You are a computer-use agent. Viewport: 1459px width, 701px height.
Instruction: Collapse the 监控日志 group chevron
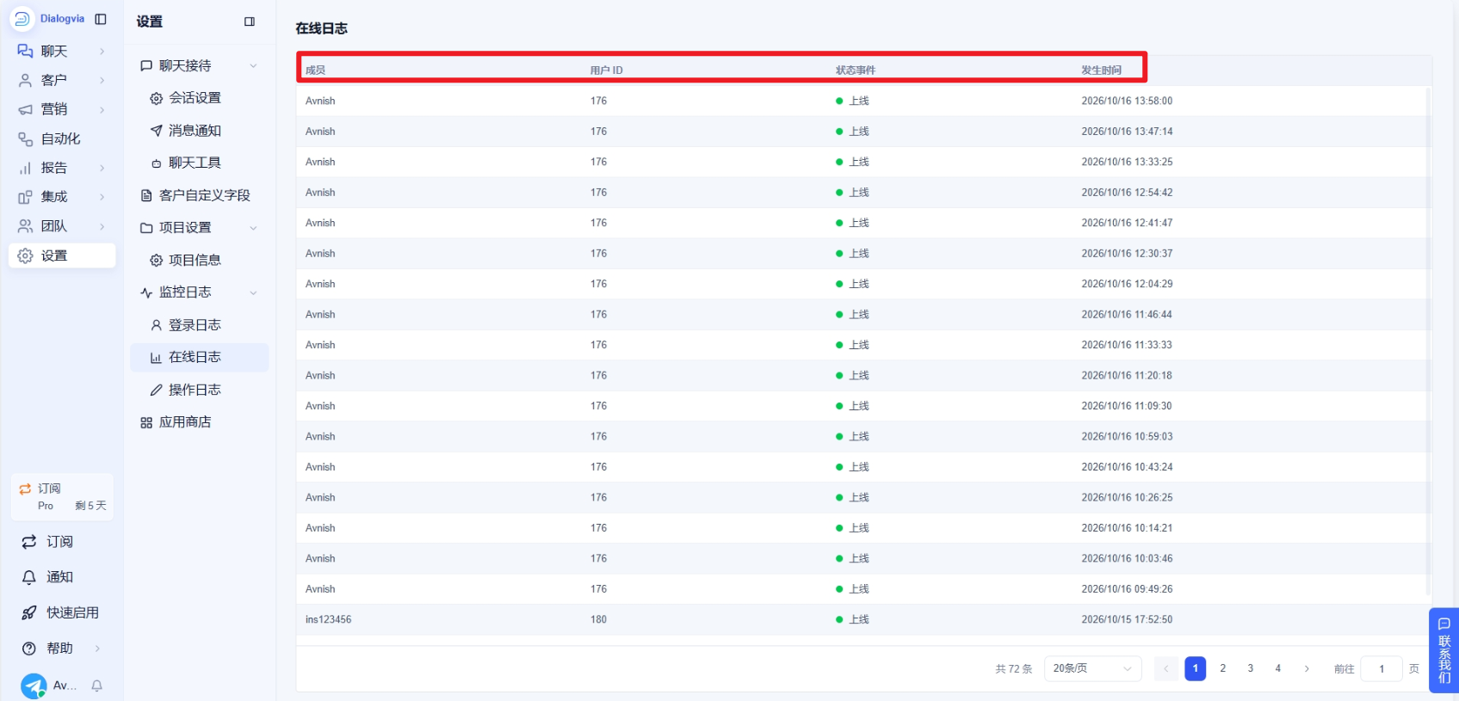point(253,292)
